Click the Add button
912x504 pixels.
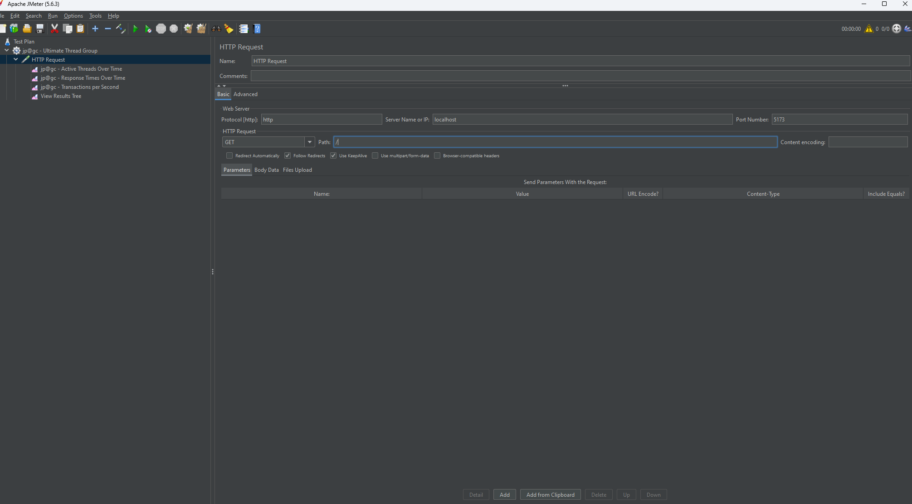click(x=504, y=494)
